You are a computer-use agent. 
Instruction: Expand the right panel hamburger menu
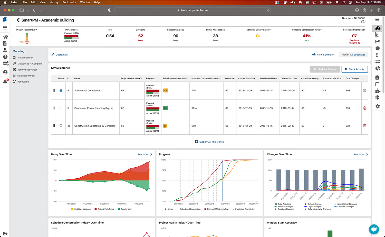(377, 19)
